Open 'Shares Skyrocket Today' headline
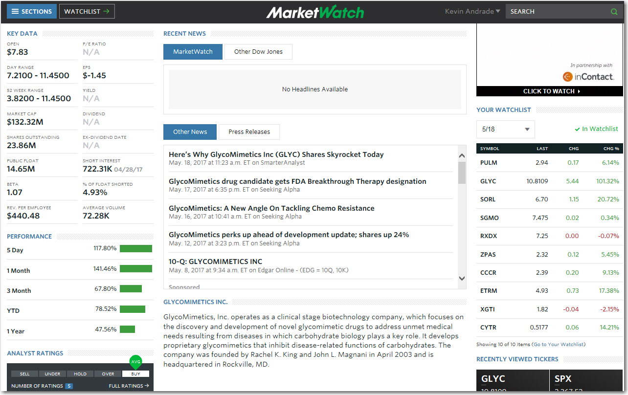The image size is (628, 395). [x=276, y=154]
